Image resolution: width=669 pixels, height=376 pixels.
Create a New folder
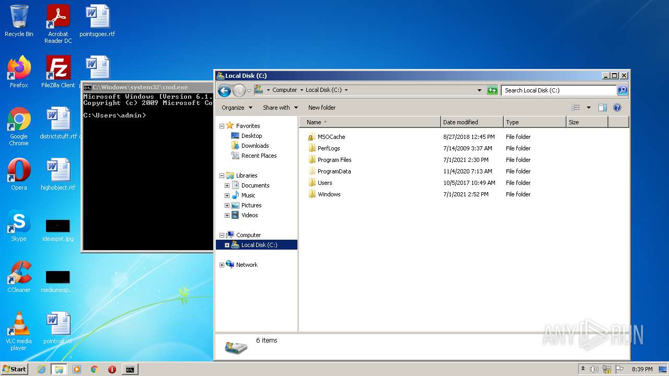point(322,108)
